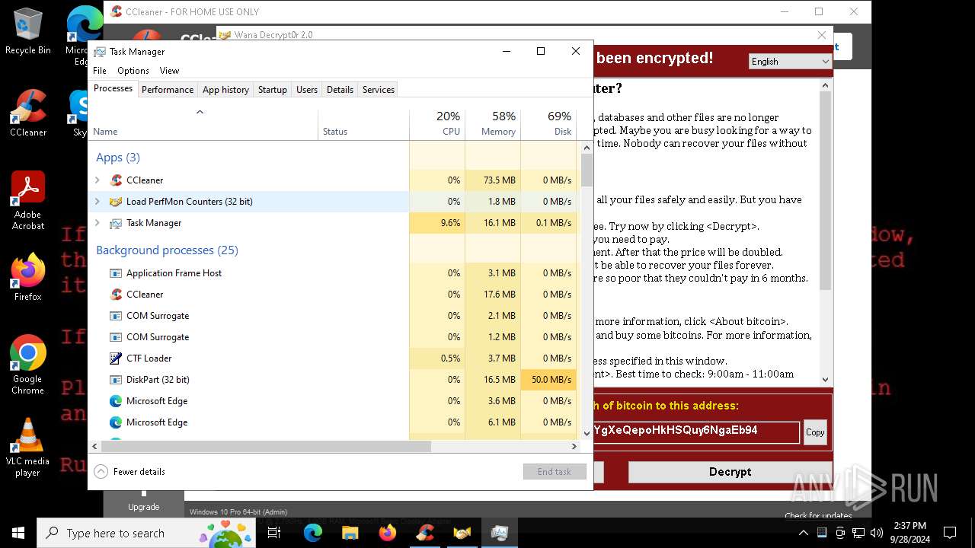Switch to the Details tab
This screenshot has width=975, height=548.
(x=340, y=89)
